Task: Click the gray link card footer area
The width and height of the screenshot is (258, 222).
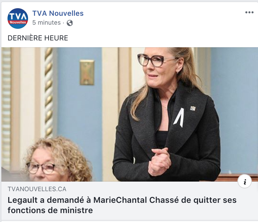Action: click(x=130, y=201)
